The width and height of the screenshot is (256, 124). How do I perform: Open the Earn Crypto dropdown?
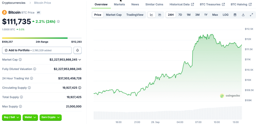(50, 117)
